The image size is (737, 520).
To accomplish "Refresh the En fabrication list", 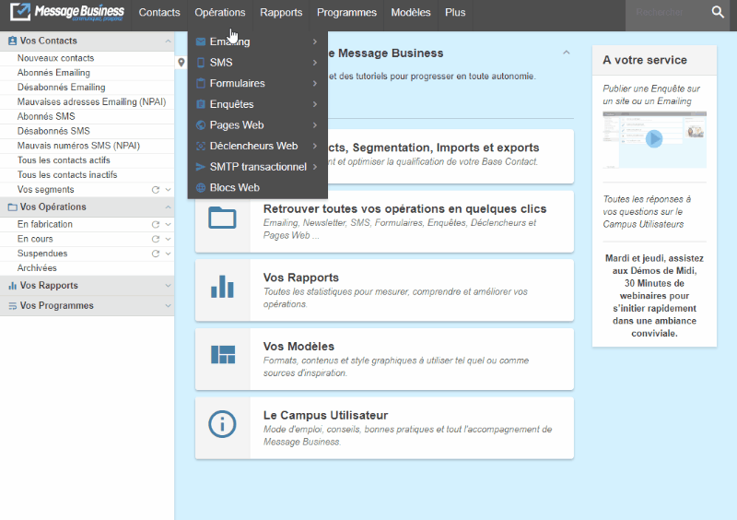I will (x=156, y=224).
